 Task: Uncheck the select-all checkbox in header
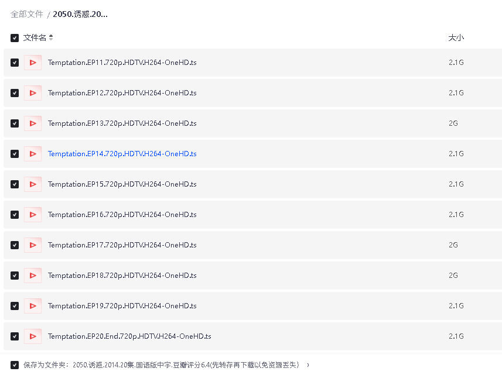[14, 37]
